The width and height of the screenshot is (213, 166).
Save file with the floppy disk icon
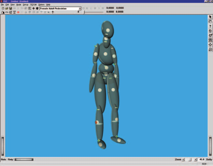click(10, 8)
